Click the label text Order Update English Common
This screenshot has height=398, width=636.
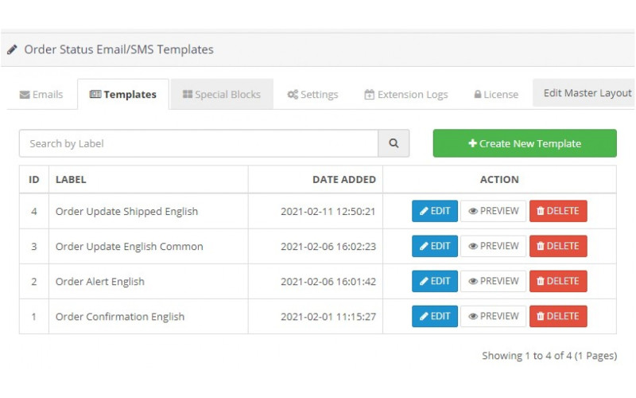[130, 247]
